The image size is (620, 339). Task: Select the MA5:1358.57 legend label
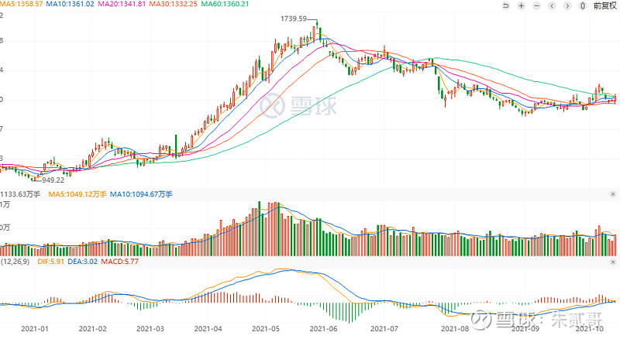pos(22,4)
